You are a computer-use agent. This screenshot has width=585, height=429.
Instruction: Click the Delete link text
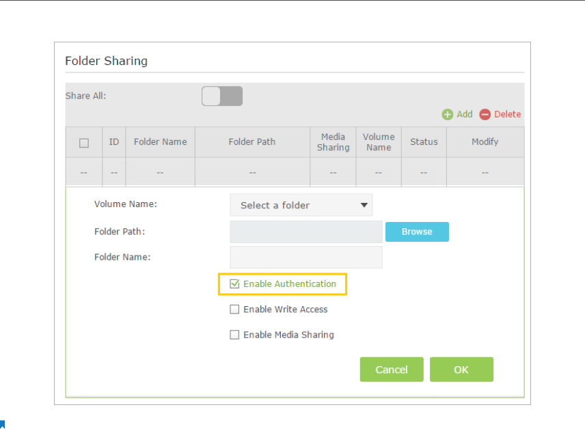click(507, 115)
